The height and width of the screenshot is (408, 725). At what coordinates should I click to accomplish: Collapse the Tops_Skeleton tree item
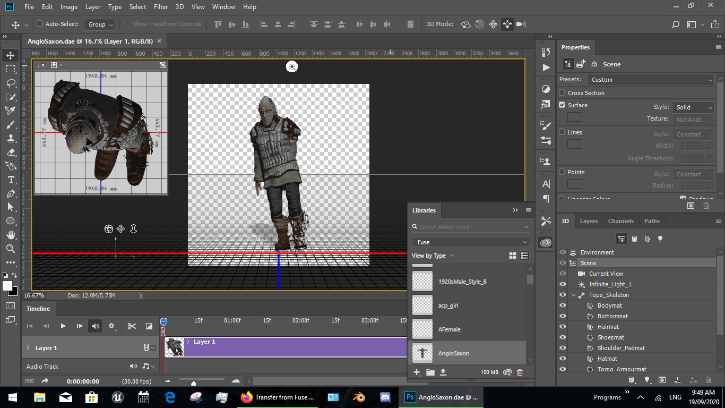[574, 295]
